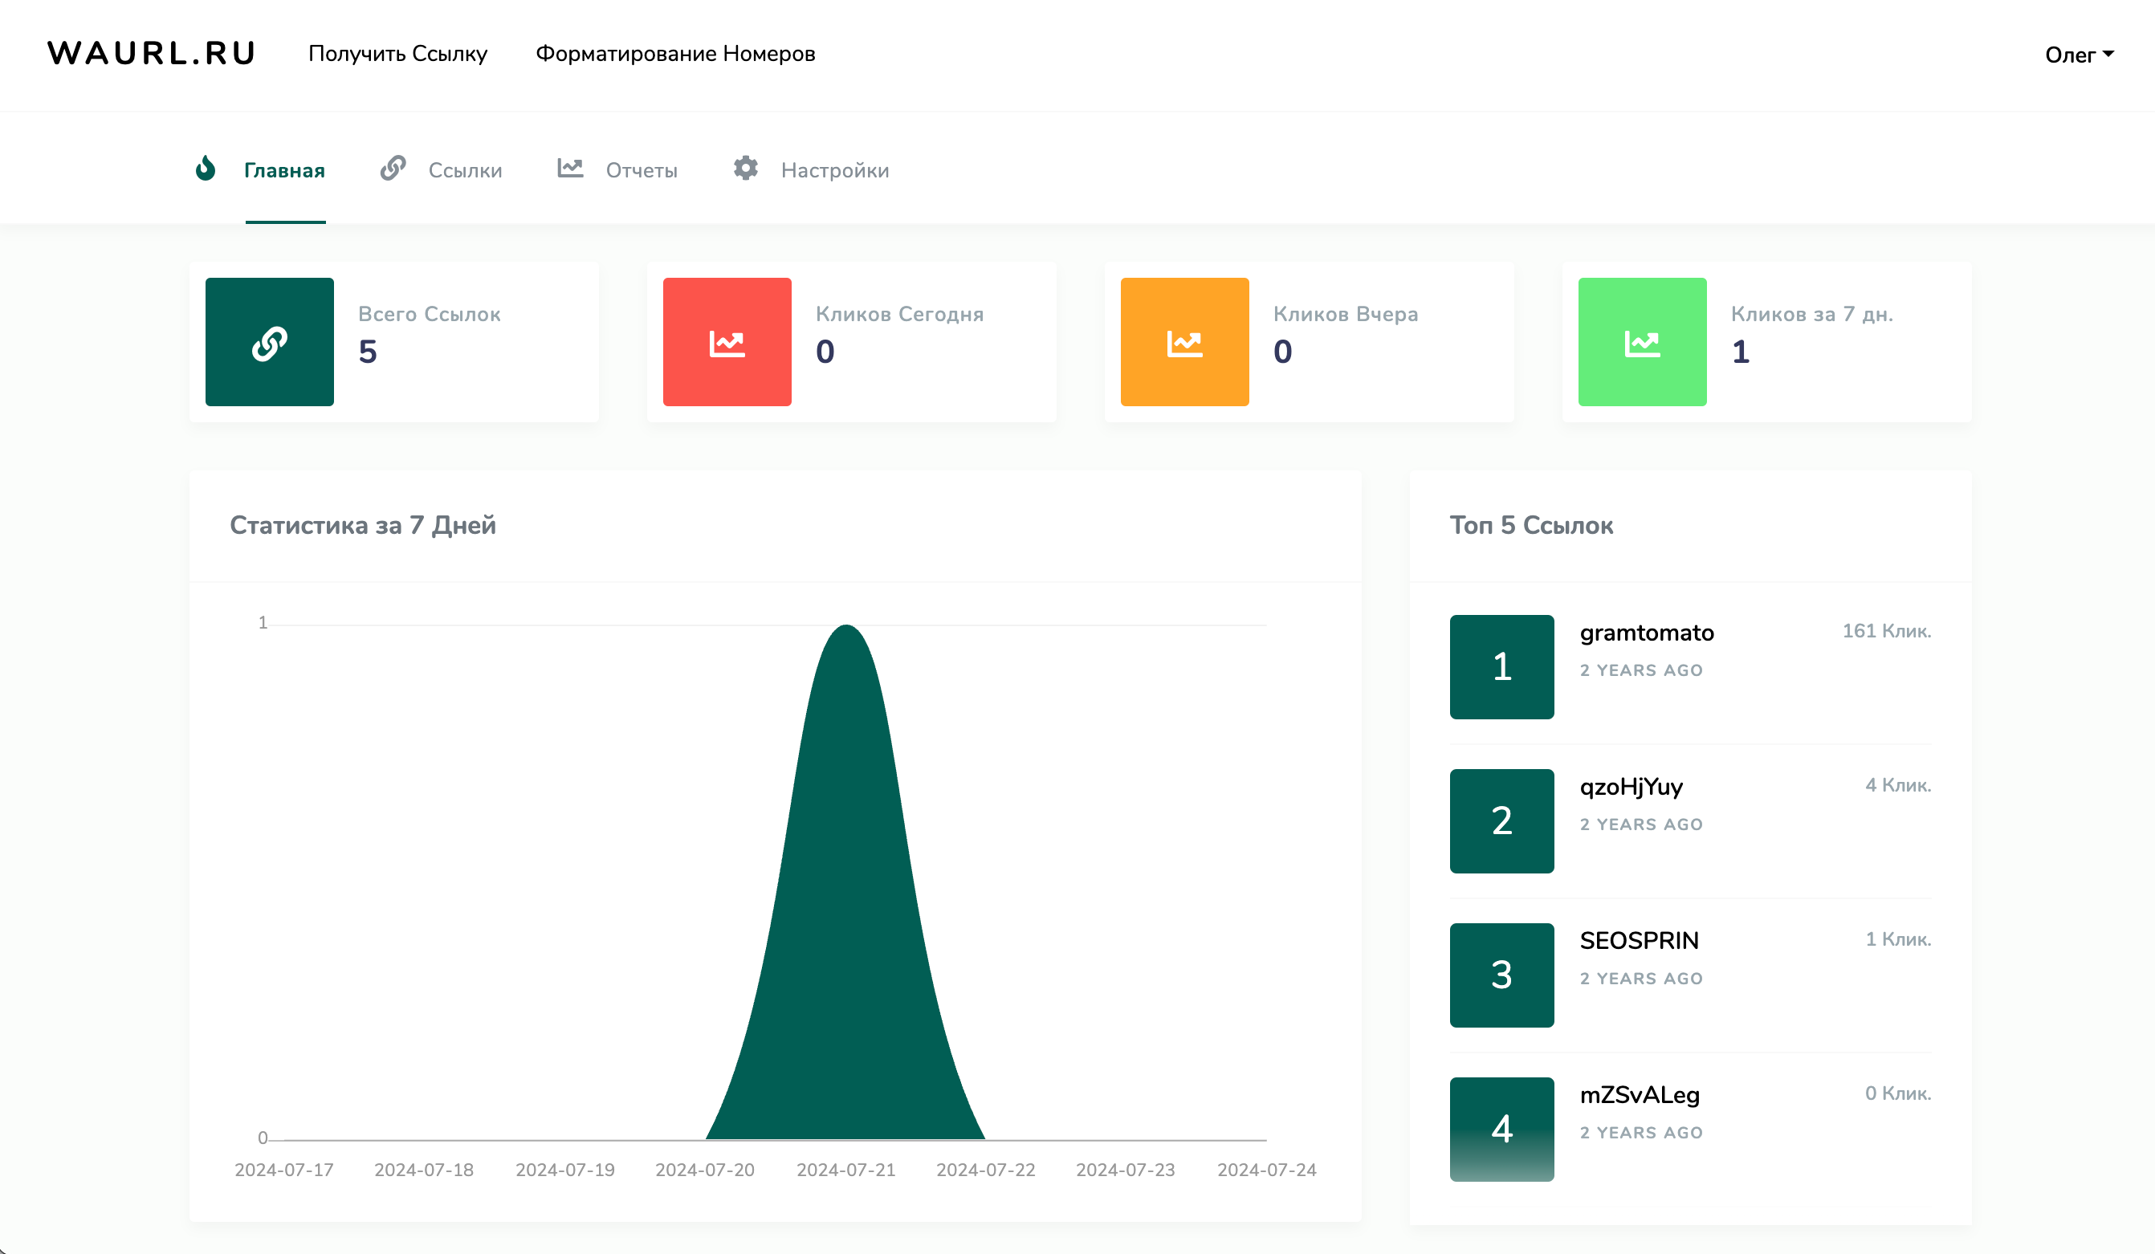
Task: Open the mZSvALeg link entry
Action: (x=1640, y=1095)
